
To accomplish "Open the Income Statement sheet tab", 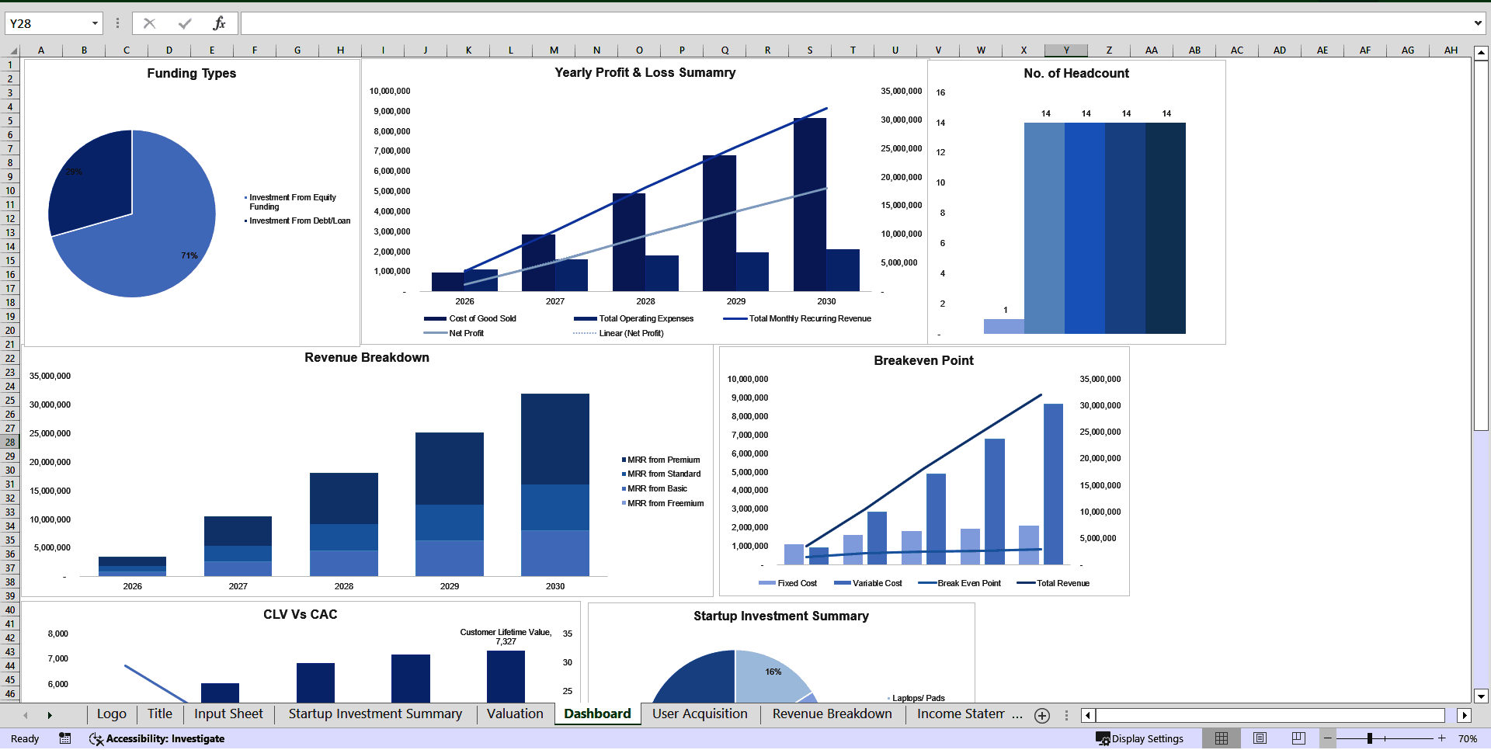I will tap(961, 714).
